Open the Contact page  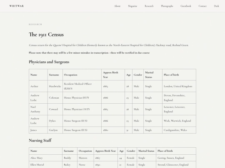tap(202, 6)
